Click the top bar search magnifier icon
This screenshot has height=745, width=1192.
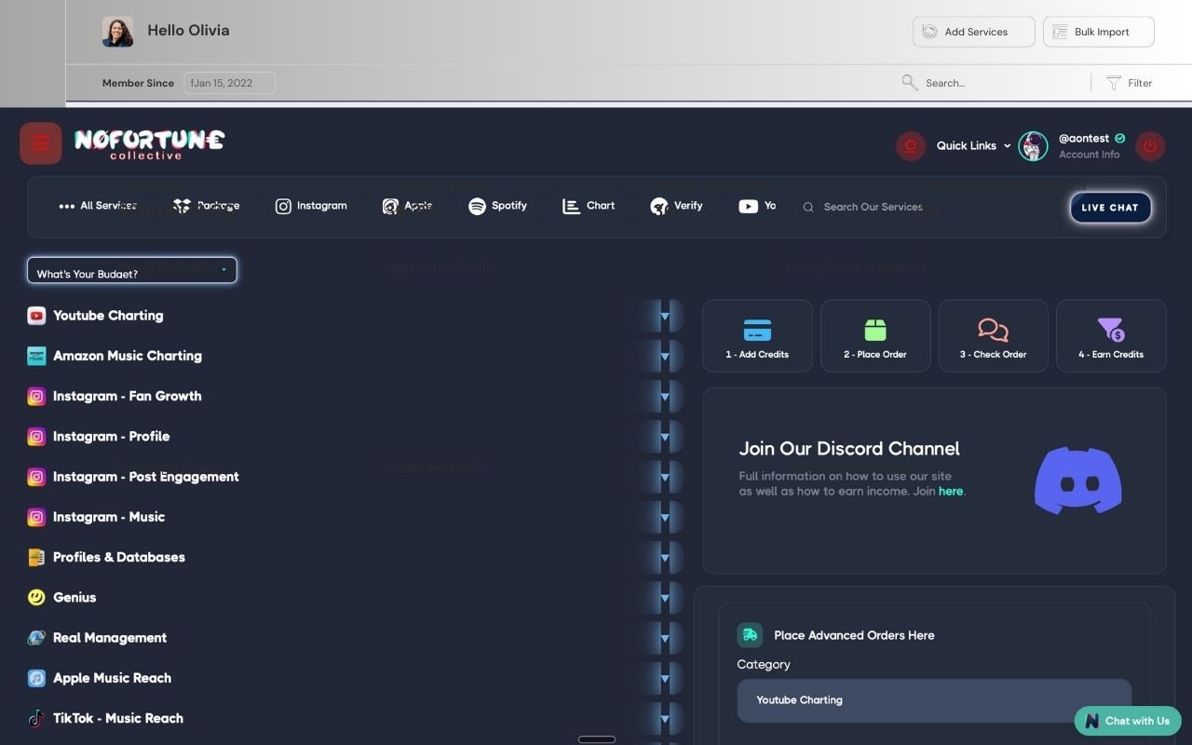pyautogui.click(x=910, y=83)
